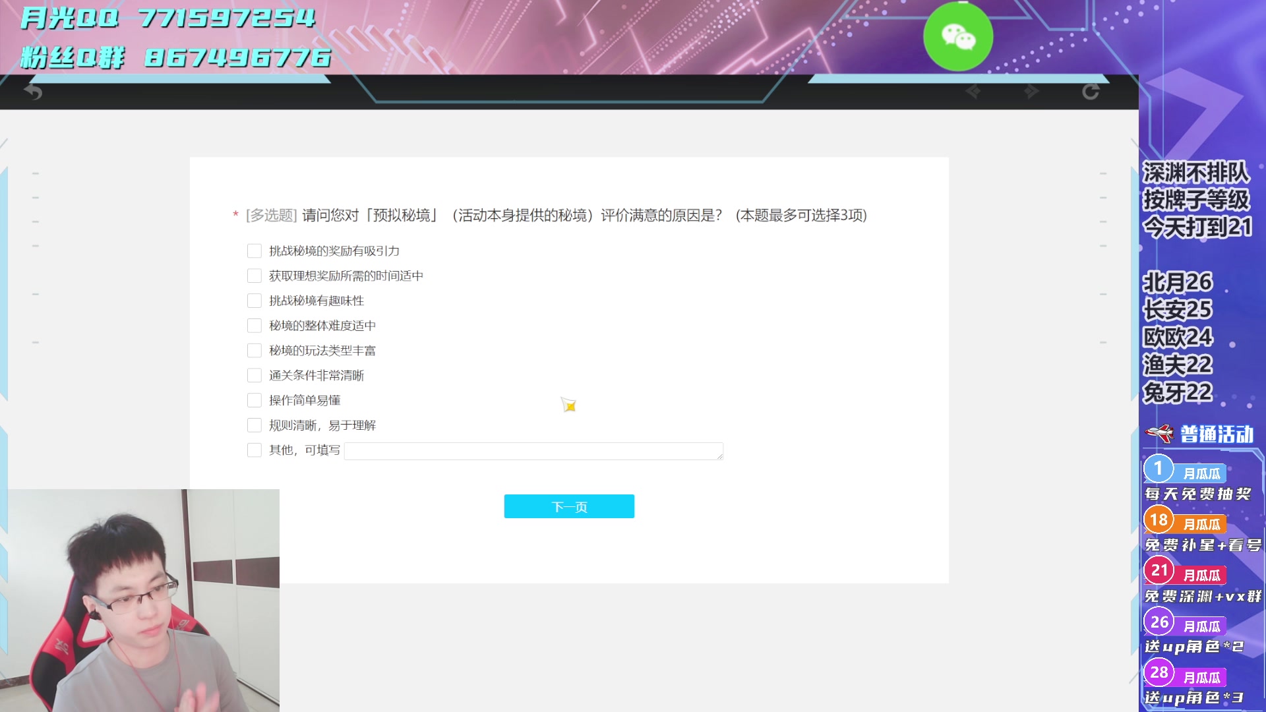1266x712 pixels.
Task: Tick the 挑战秘境有趣味性 checkbox
Action: [255, 301]
